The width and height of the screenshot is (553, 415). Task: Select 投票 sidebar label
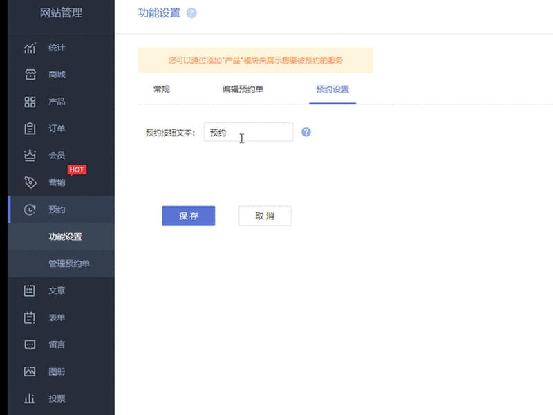(x=57, y=398)
